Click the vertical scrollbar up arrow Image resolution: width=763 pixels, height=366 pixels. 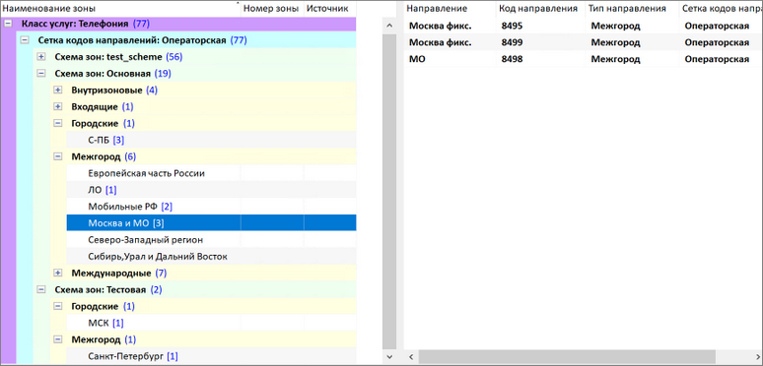click(x=389, y=26)
